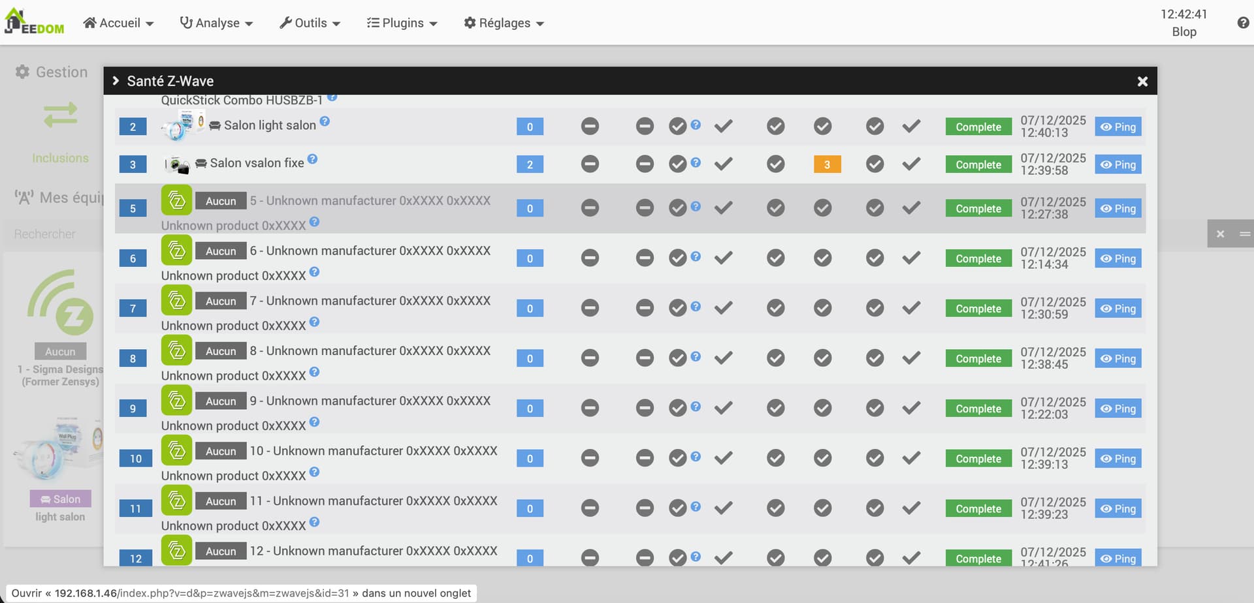1254x603 pixels.
Task: Click help icon beside Salon vsalon fixe
Action: 313,159
